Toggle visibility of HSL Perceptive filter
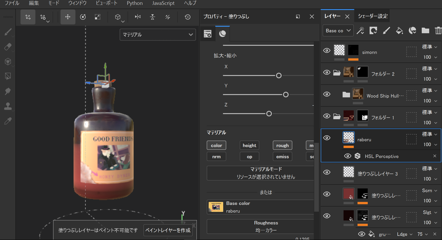 (x=347, y=156)
